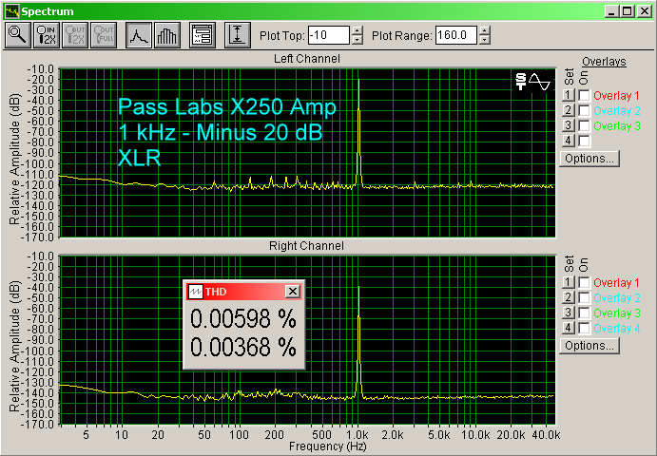Screen dimensions: 657x456
Task: Enable Overlay 3 on the Right Channel
Action: point(583,313)
